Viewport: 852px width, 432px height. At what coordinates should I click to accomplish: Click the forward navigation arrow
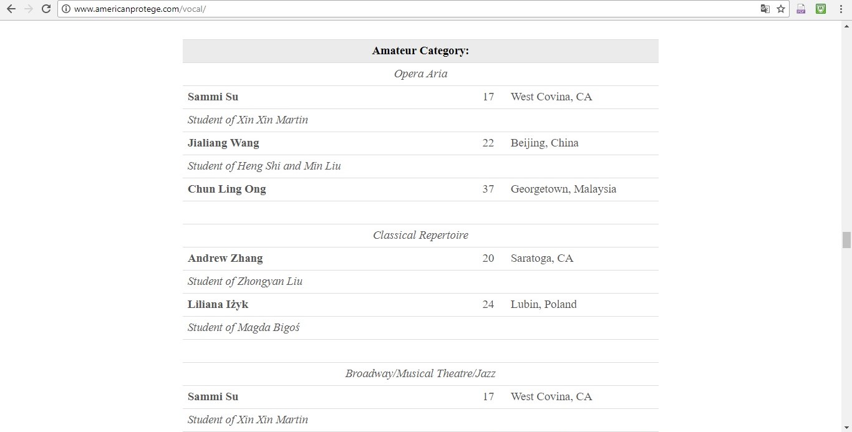click(28, 9)
